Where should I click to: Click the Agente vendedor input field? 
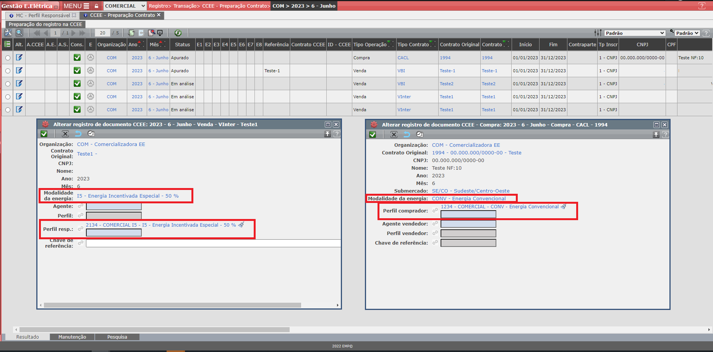468,224
